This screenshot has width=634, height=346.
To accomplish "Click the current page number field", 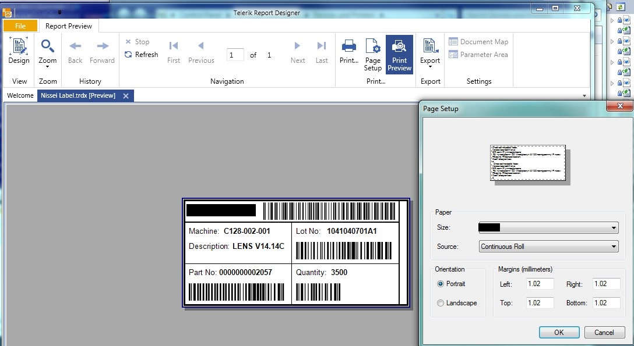I will point(235,55).
